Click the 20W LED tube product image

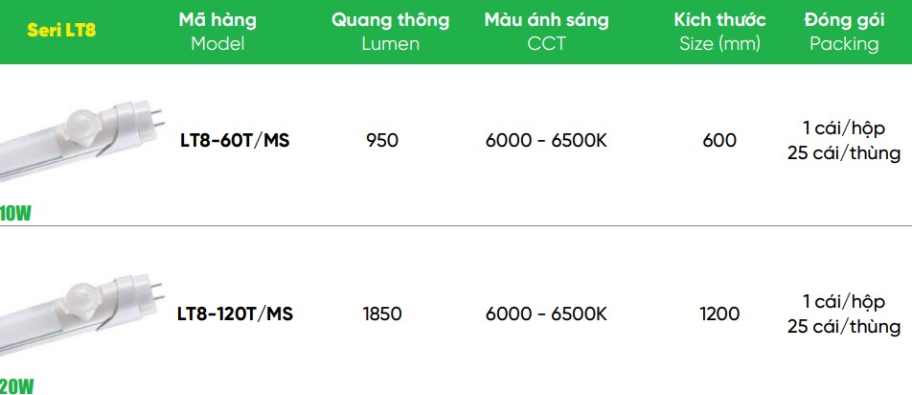pos(81,307)
